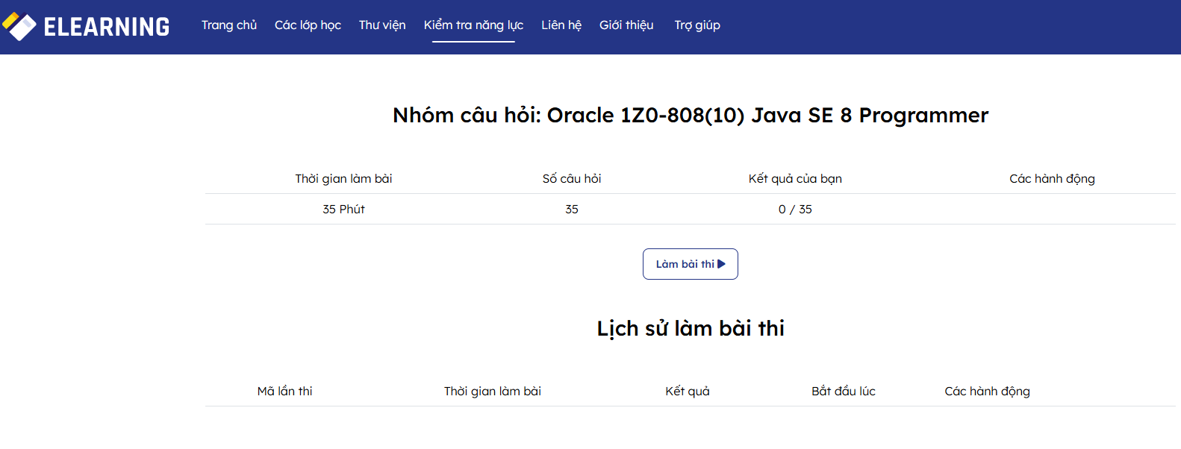Click the 35 Phút duration cell
Image resolution: width=1181 pixels, height=449 pixels.
(x=343, y=210)
